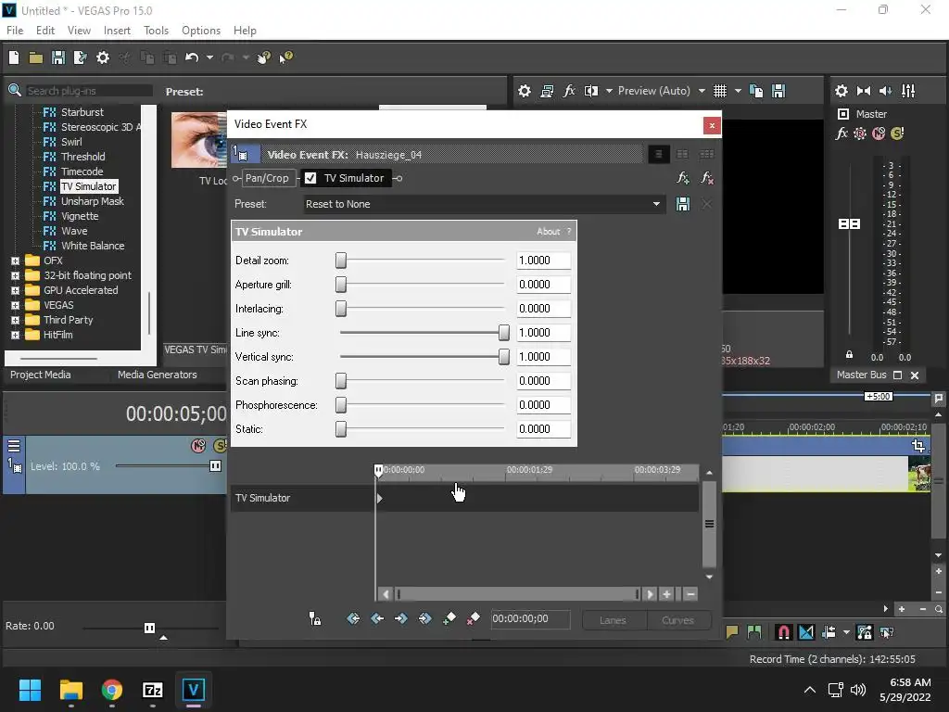Expand the GPU Accelerated folder
This screenshot has height=712, width=949.
[x=15, y=290]
